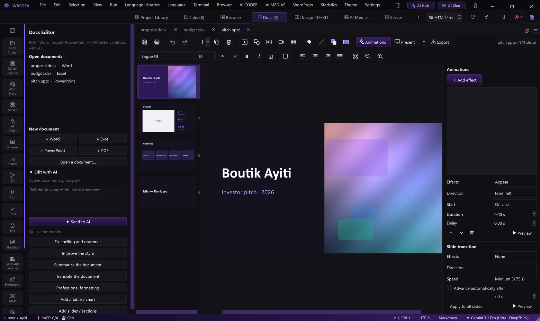
Task: Insert a video
Action: (x=281, y=42)
